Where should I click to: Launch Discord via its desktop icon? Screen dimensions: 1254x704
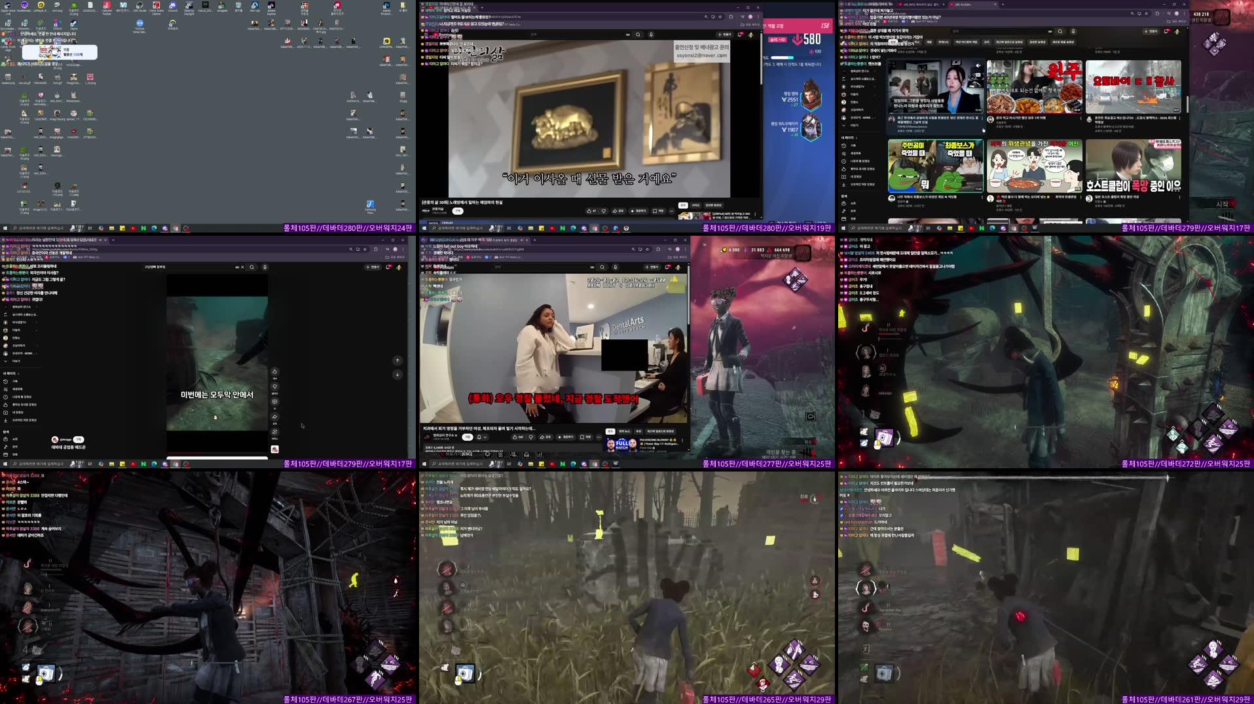(x=173, y=8)
